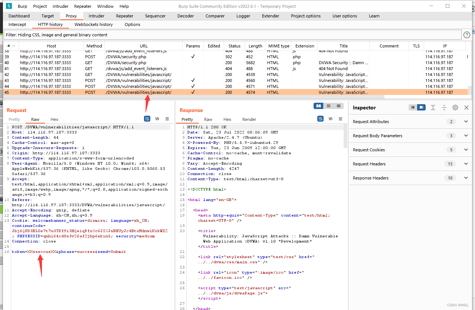Select history row 39 POST security.php
The width and height of the screenshot is (475, 310).
pos(236,57)
